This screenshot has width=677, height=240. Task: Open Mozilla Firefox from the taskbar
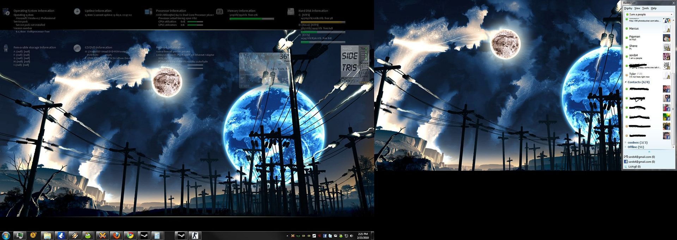coord(116,235)
